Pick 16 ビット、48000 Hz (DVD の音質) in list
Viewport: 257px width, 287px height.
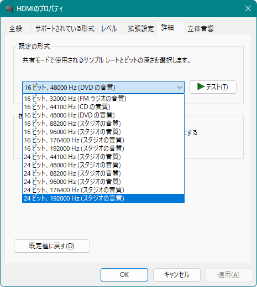pos(103,115)
